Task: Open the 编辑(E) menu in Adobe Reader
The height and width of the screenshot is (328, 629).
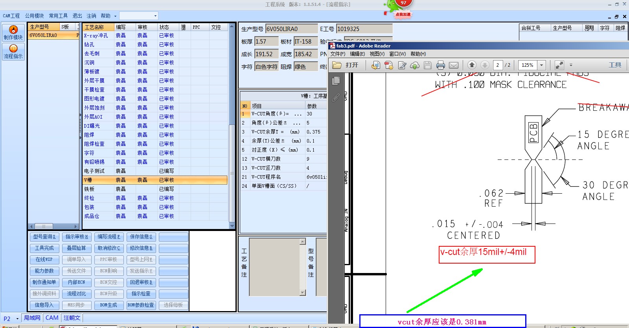Action: click(x=357, y=54)
